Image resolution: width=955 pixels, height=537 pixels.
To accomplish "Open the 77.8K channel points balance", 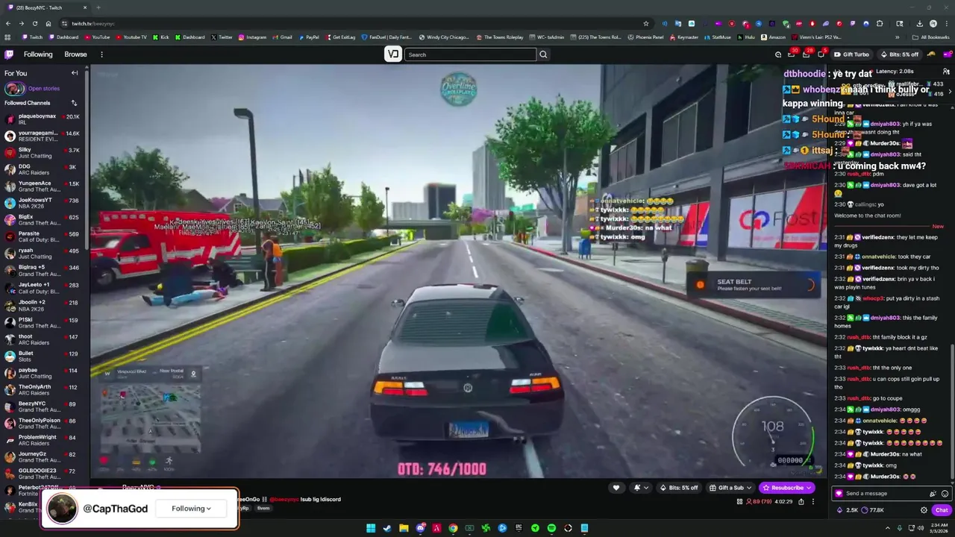I will 873,510.
